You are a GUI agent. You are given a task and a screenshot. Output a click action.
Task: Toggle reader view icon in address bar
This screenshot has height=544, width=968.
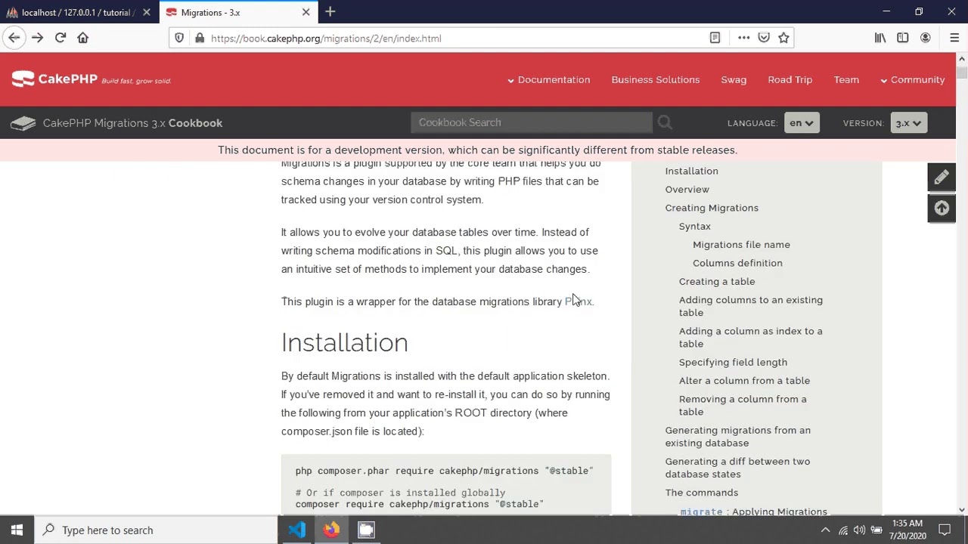pyautogui.click(x=715, y=38)
